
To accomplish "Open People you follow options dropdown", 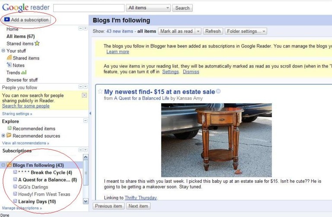I will pyautogui.click(x=85, y=86).
